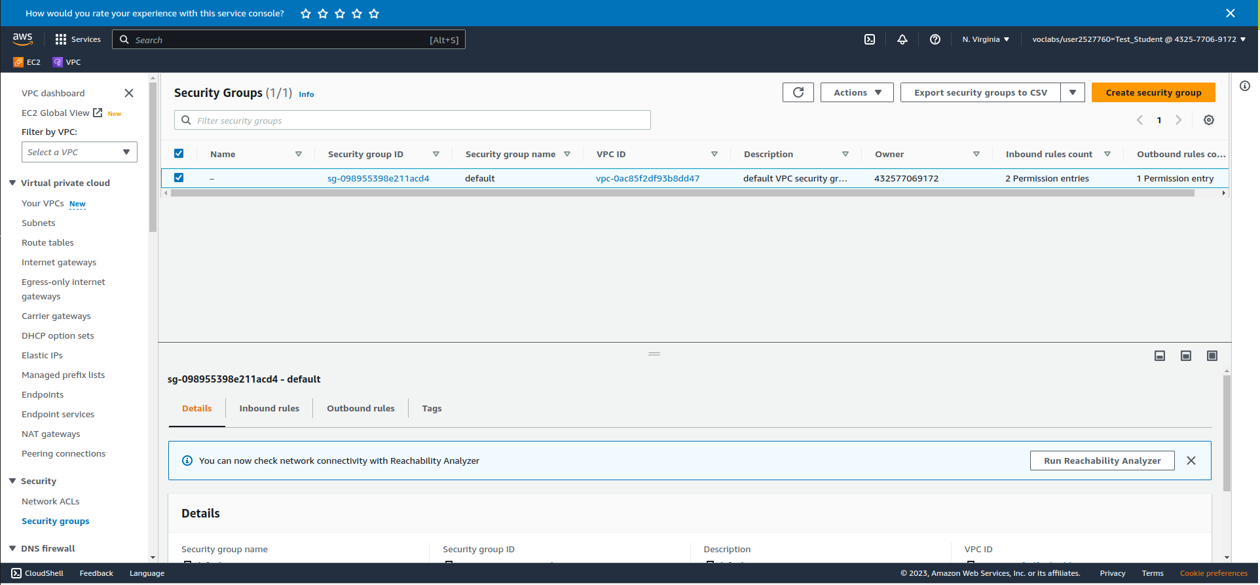This screenshot has height=585, width=1260.
Task: Give a five-star rating with the last star
Action: pos(374,14)
